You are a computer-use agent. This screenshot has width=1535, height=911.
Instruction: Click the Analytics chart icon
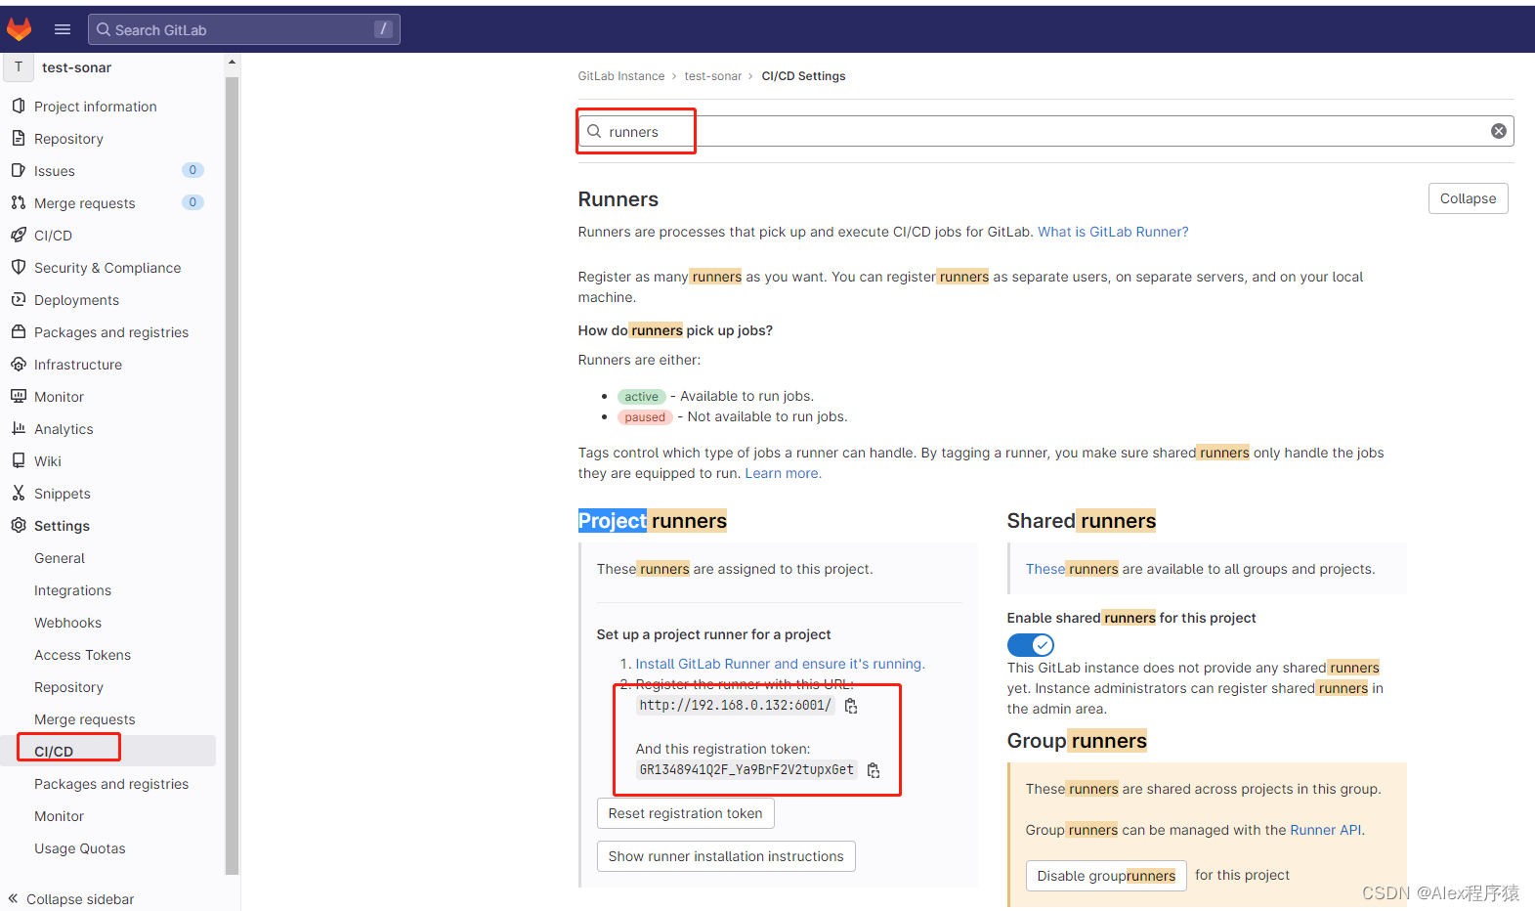point(19,428)
